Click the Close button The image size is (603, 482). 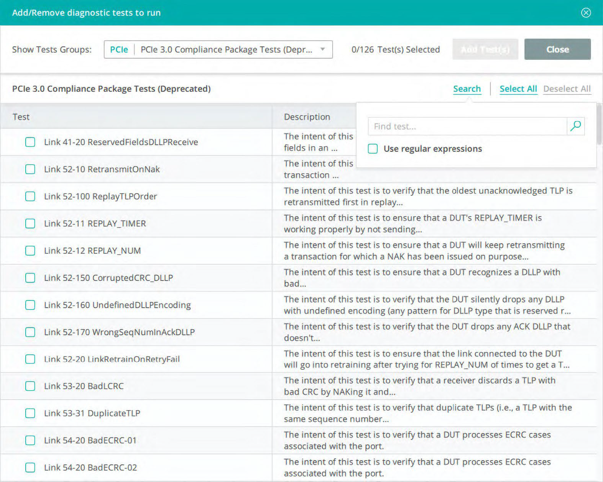557,49
